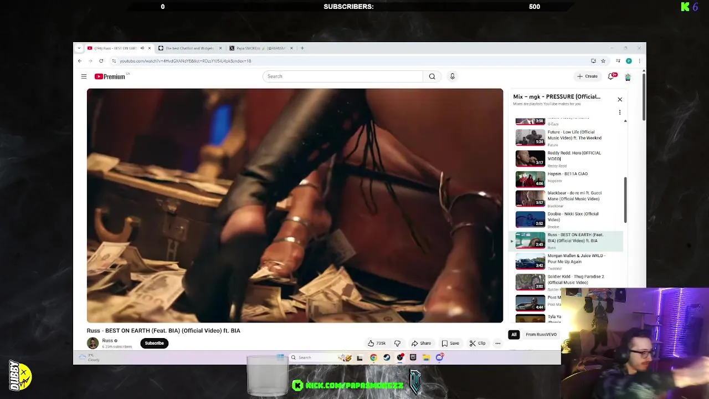The image size is (709, 399).
Task: Open Discord from the taskbar
Action: coord(439,357)
